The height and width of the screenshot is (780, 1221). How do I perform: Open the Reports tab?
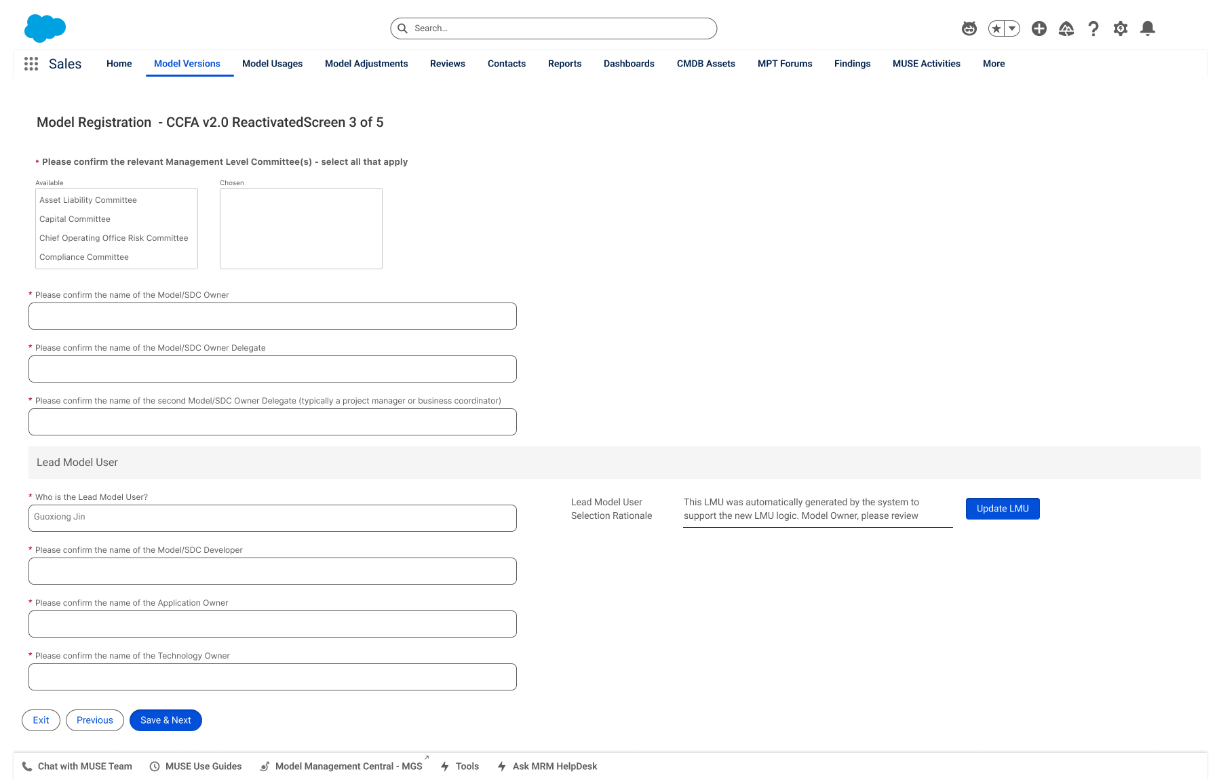(565, 64)
